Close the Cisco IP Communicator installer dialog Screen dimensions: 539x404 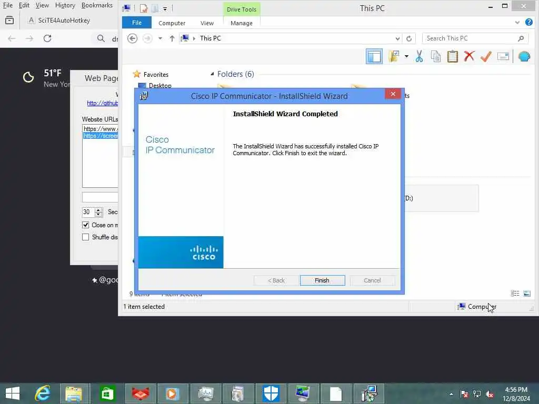click(393, 94)
